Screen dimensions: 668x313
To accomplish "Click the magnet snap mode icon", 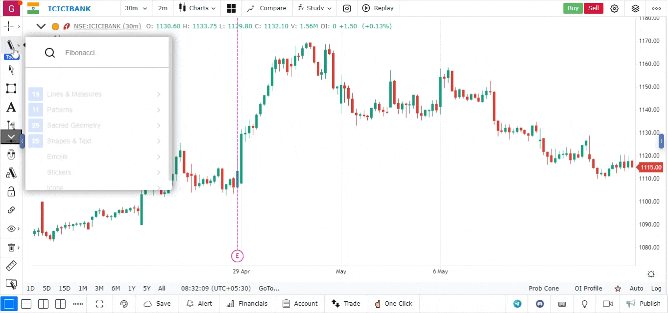I will [11, 155].
